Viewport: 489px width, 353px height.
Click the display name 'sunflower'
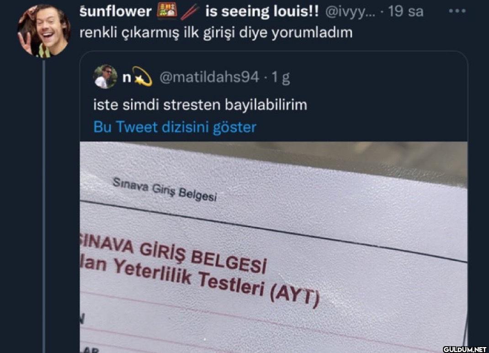click(x=115, y=11)
